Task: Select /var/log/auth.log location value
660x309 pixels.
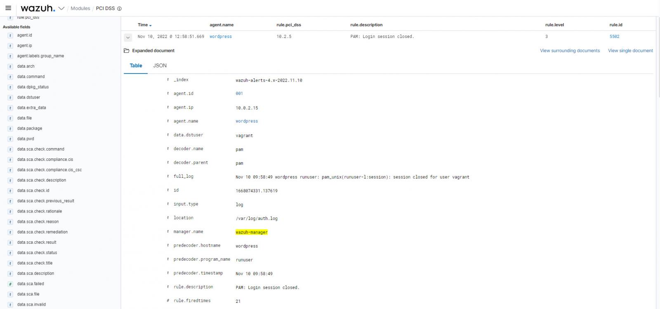Action: (x=257, y=219)
